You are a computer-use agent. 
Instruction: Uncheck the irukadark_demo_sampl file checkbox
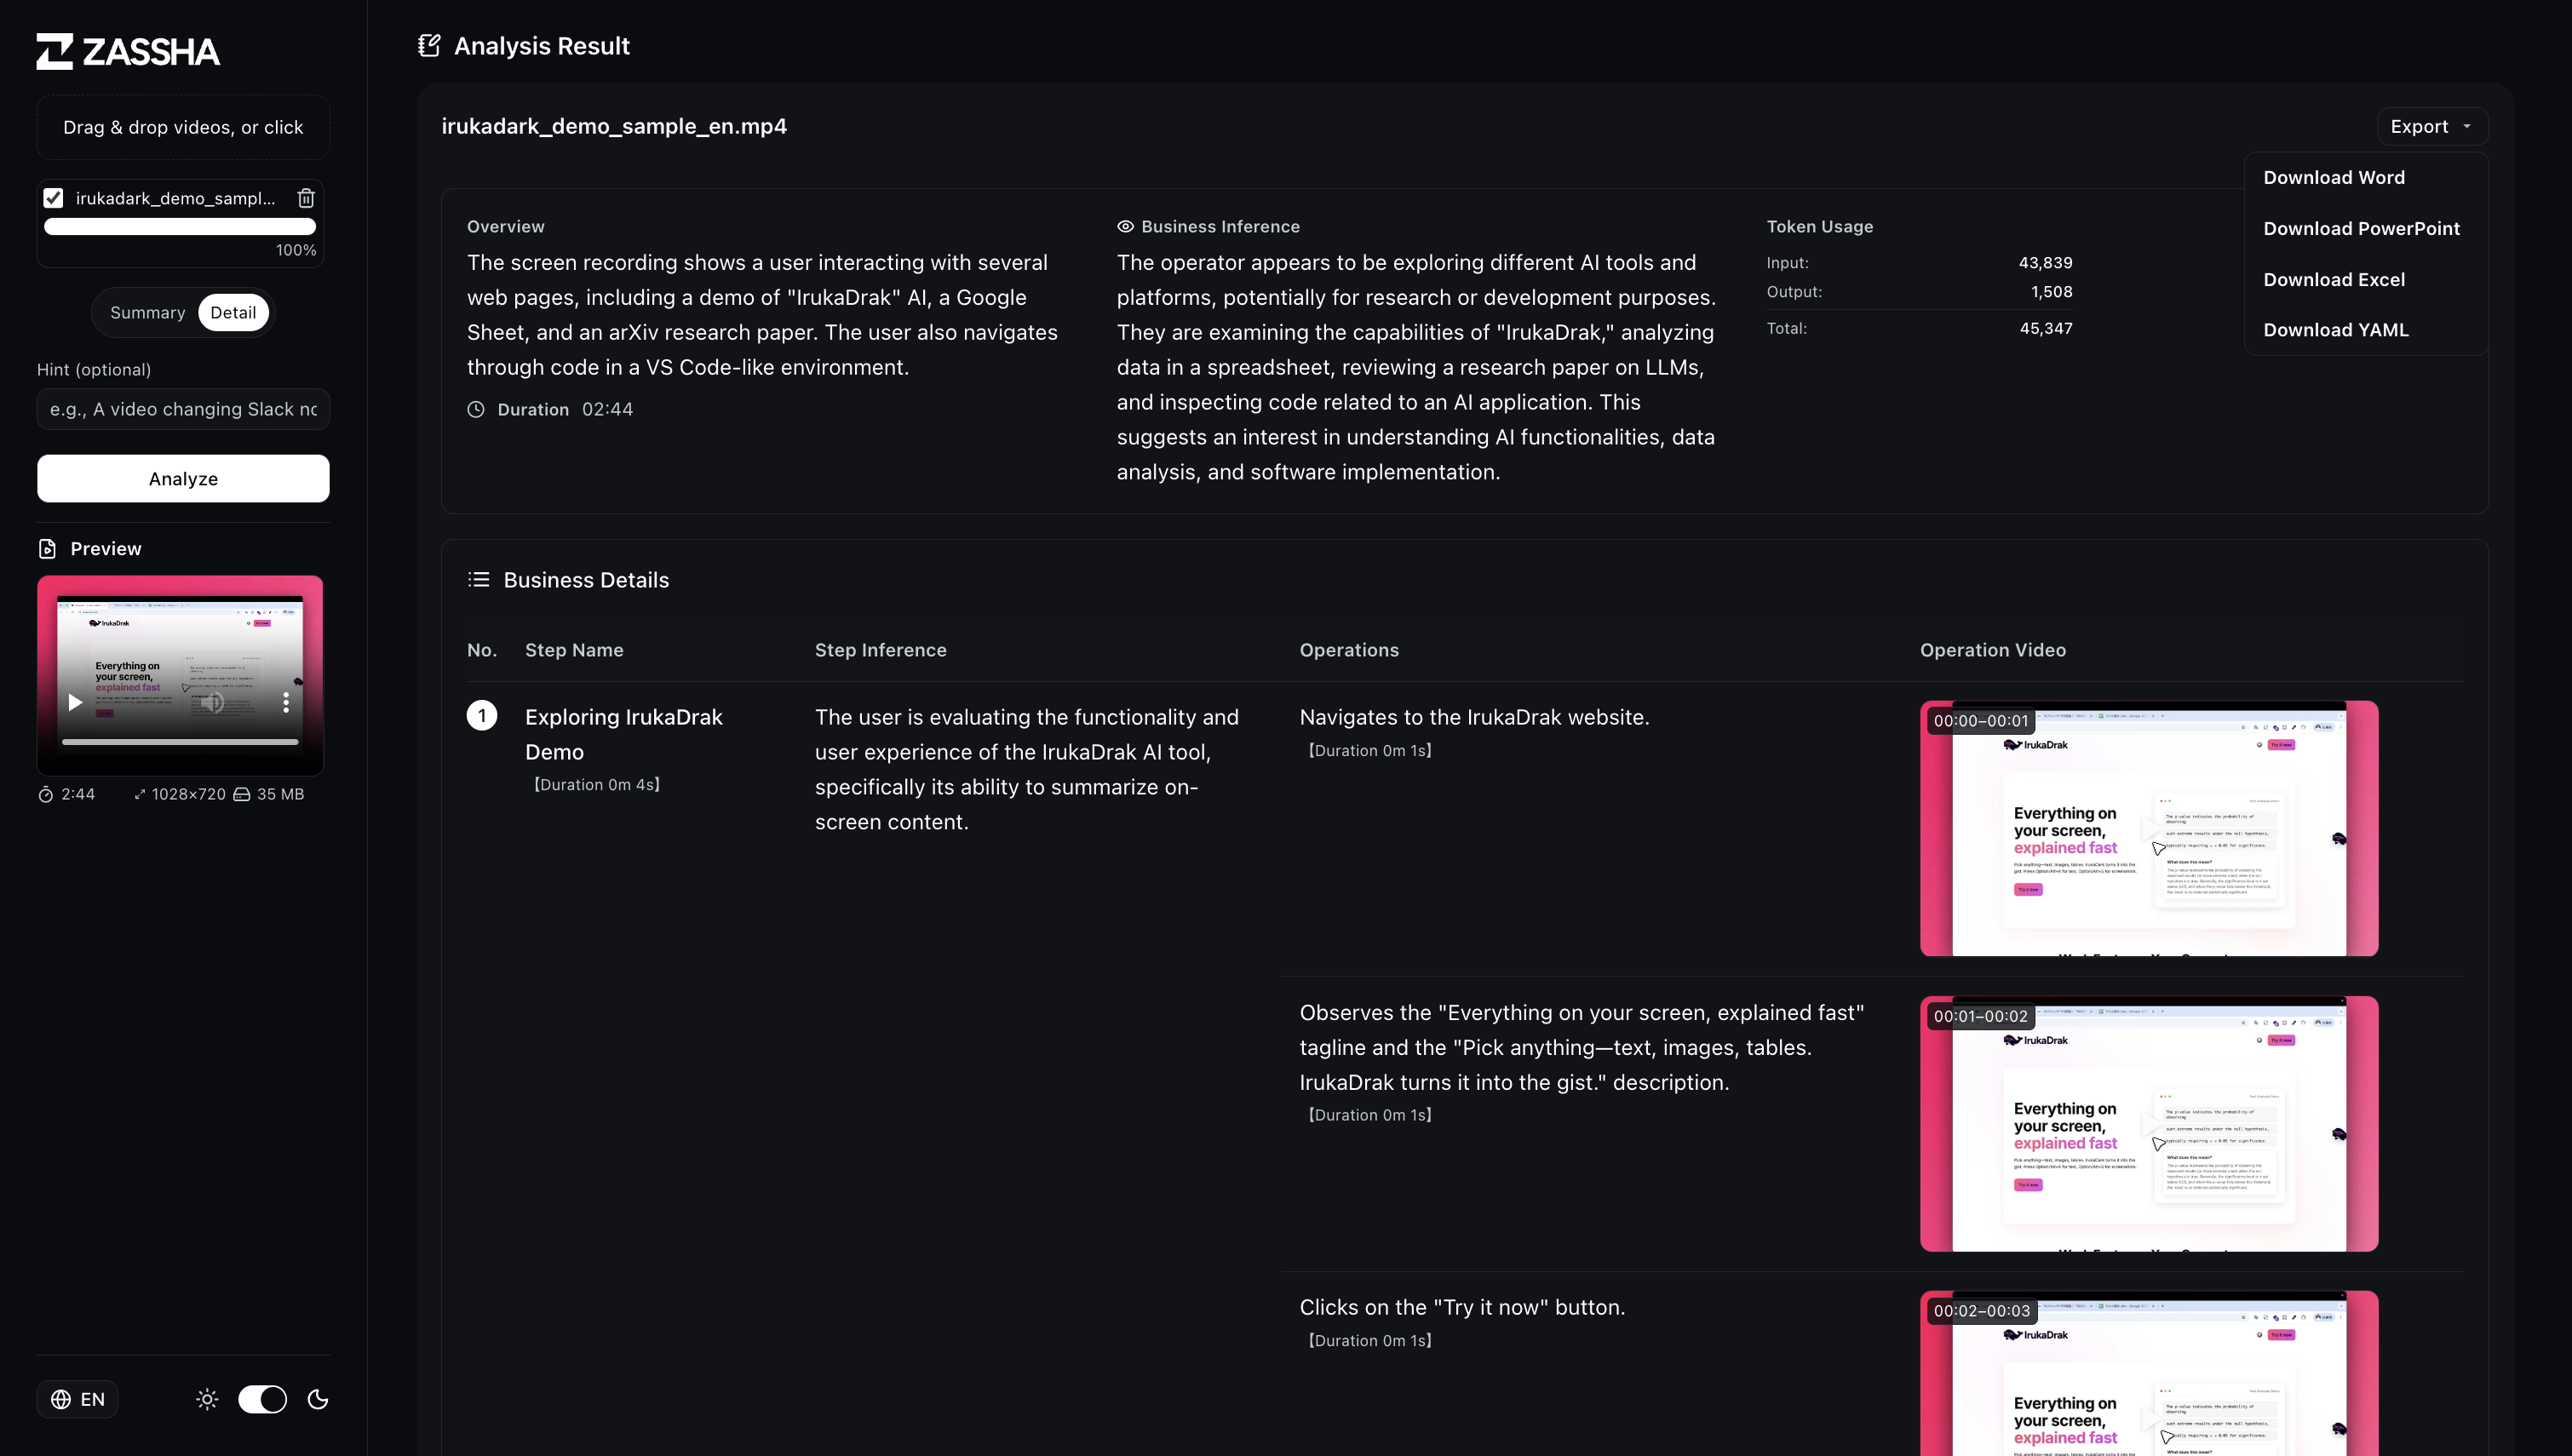(x=54, y=198)
